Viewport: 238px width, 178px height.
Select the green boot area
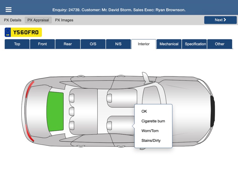coord(55,111)
